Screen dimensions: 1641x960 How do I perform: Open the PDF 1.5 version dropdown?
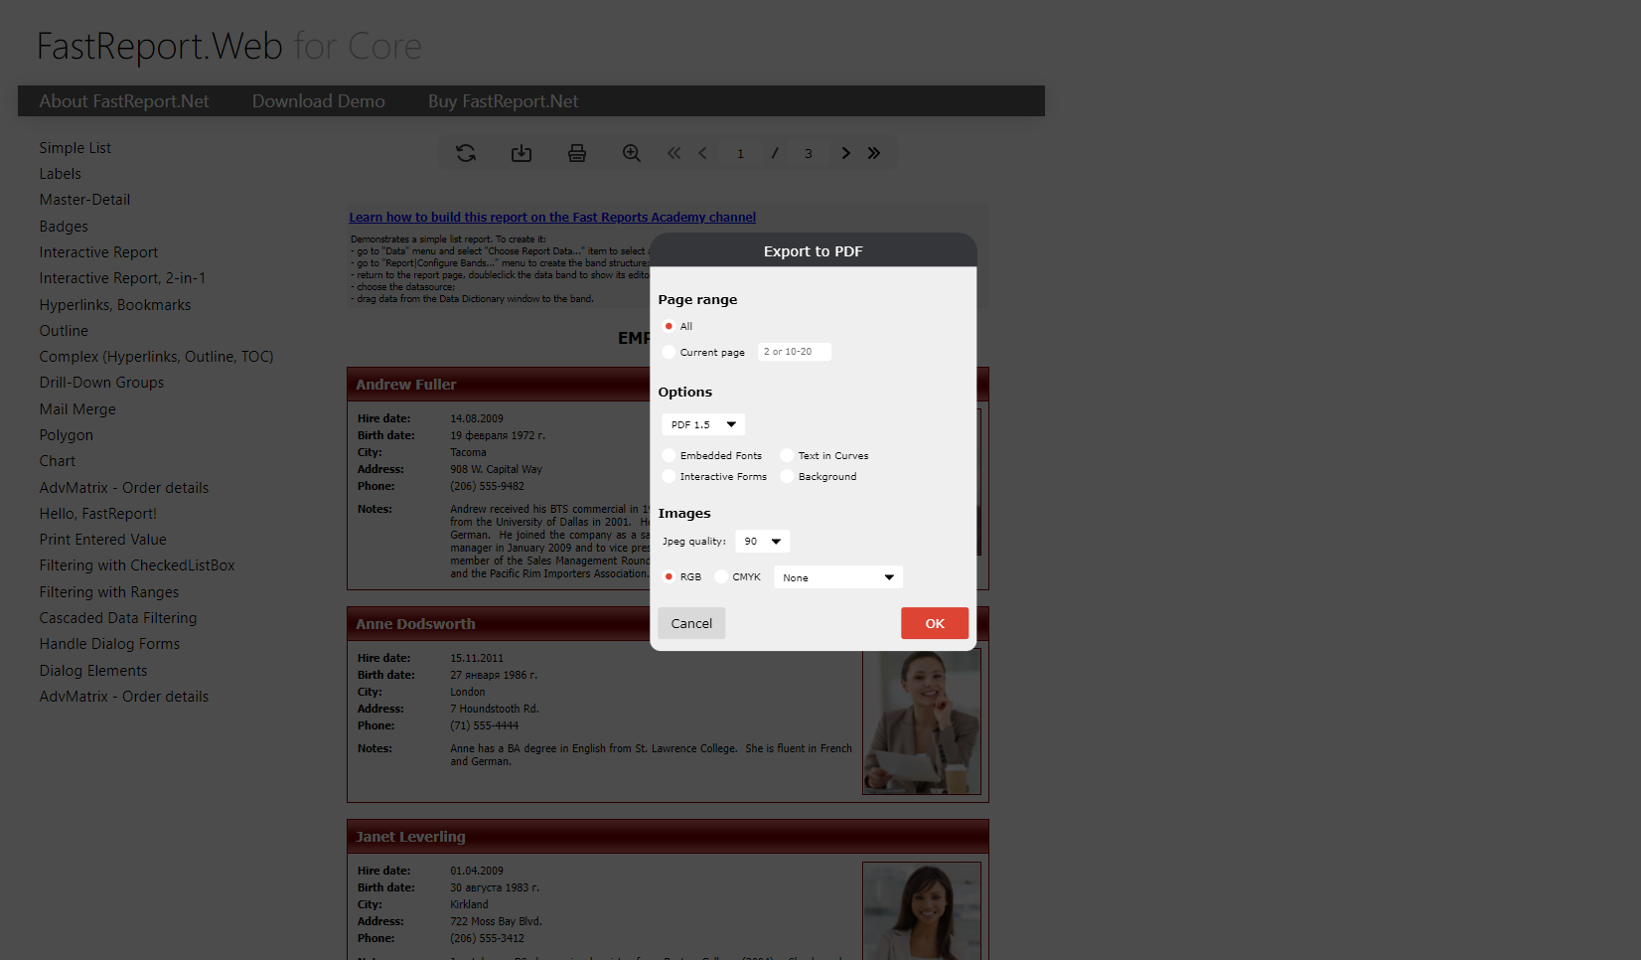[x=703, y=424]
